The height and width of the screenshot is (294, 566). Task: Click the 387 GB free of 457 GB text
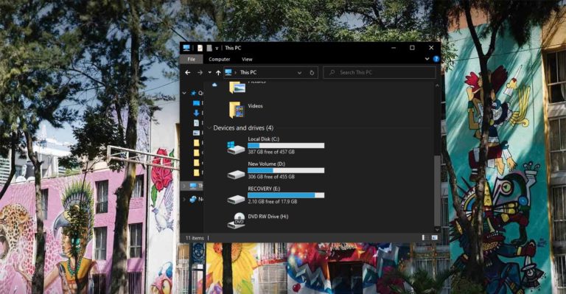(x=271, y=152)
